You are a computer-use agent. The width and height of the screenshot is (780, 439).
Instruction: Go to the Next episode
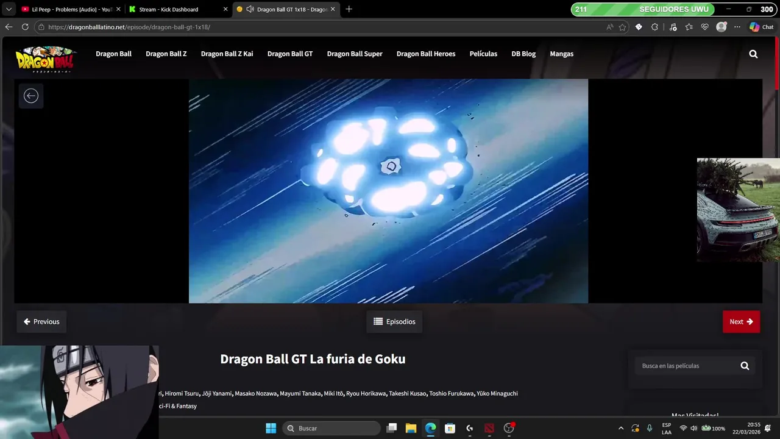pos(741,321)
